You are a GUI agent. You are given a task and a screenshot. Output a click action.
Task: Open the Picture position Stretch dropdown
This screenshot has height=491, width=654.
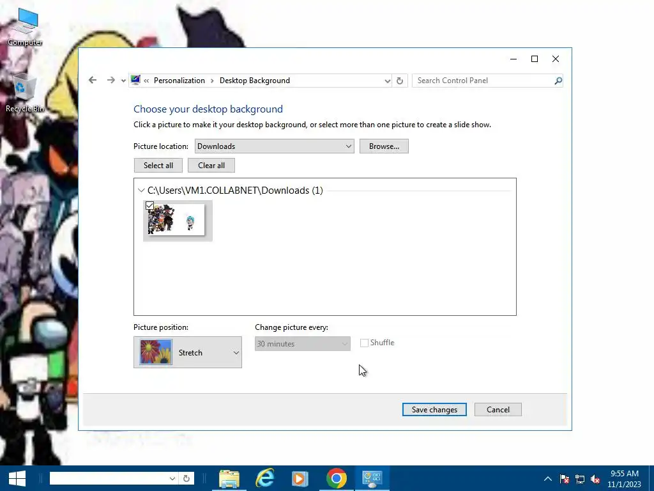188,352
